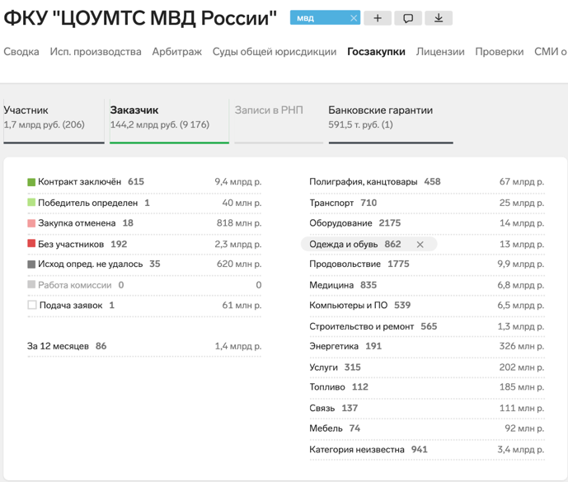Click the 3,4 млрд р. amount
568x482 pixels.
click(x=520, y=449)
